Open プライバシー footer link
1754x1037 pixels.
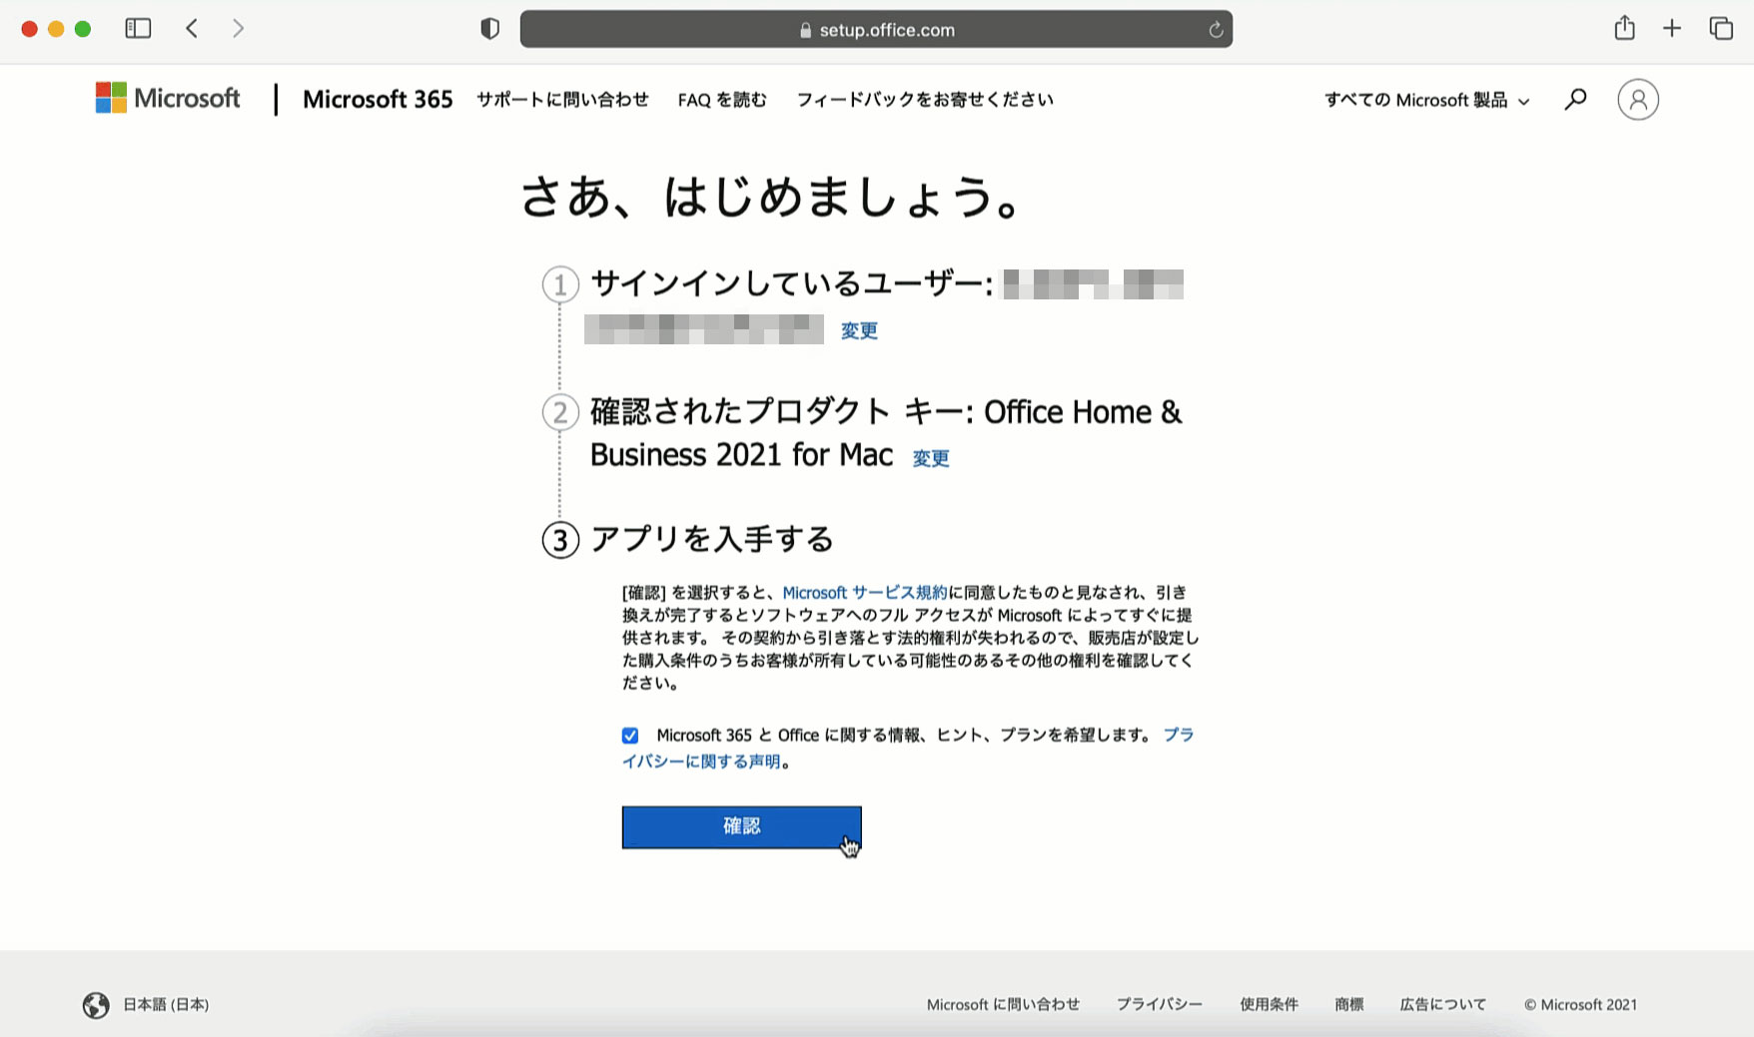tap(1160, 1005)
